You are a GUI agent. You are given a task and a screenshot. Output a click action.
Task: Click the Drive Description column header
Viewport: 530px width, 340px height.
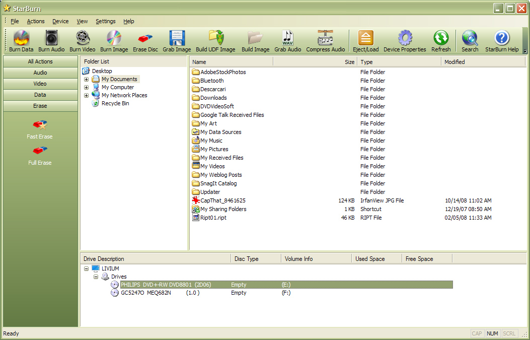[x=156, y=259]
